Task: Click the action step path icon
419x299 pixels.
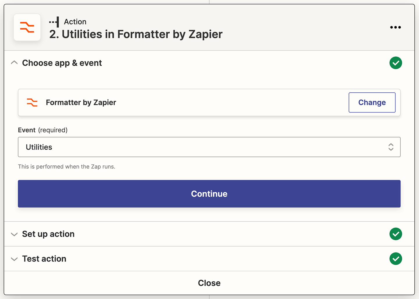Action: pyautogui.click(x=54, y=22)
